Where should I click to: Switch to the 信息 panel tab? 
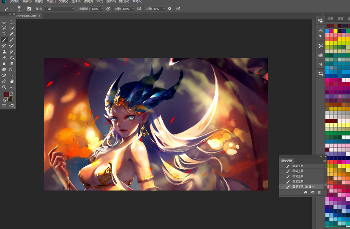tap(330, 18)
